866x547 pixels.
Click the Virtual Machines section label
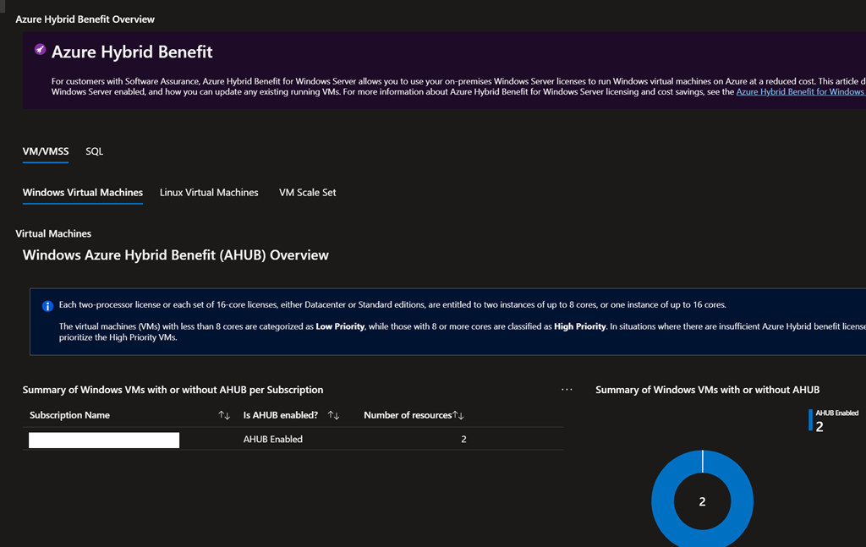(x=53, y=233)
